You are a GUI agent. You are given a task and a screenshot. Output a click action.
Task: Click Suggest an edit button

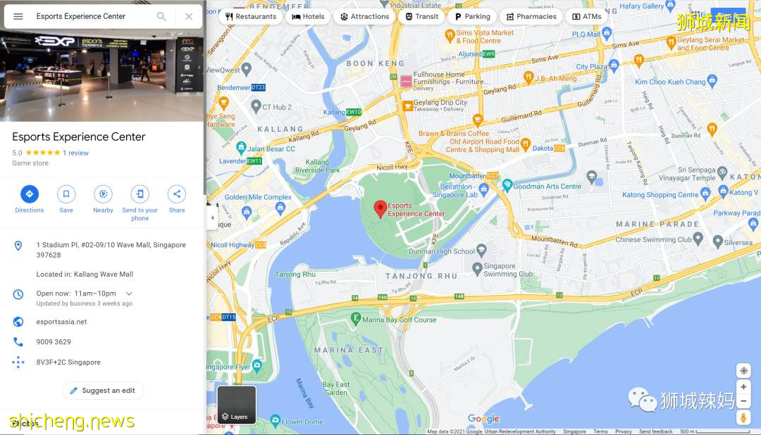pyautogui.click(x=103, y=391)
